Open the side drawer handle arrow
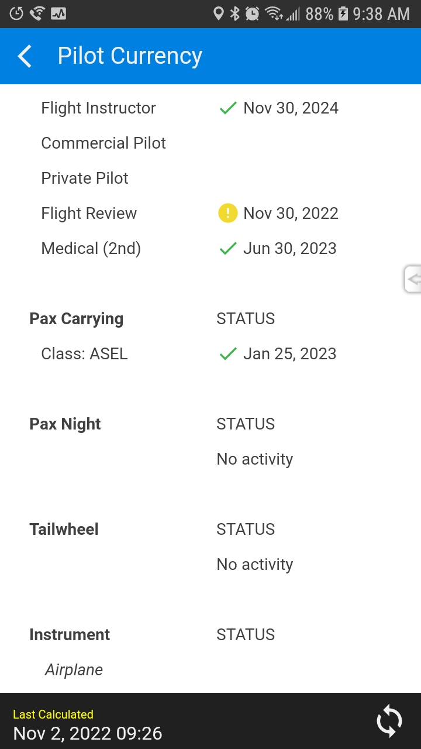The height and width of the screenshot is (749, 421). point(413,279)
